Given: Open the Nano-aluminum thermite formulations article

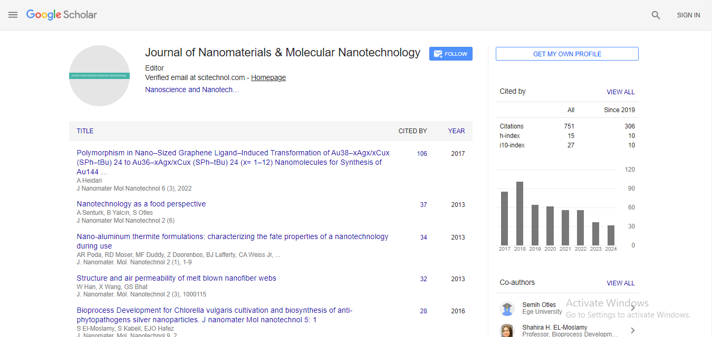Looking at the screenshot, I should [233, 241].
